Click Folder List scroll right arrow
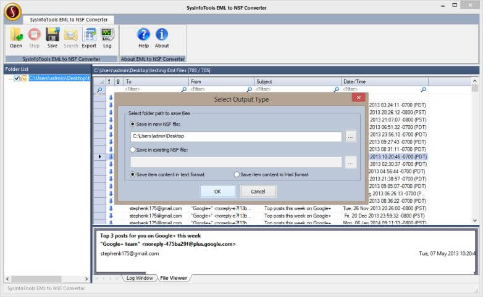 (86, 279)
